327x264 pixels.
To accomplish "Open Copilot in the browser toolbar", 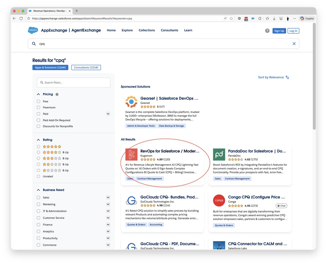I will [307, 19].
